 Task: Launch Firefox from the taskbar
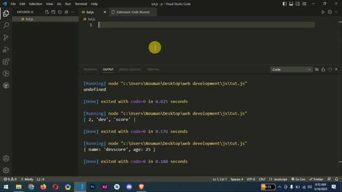tap(43, 187)
